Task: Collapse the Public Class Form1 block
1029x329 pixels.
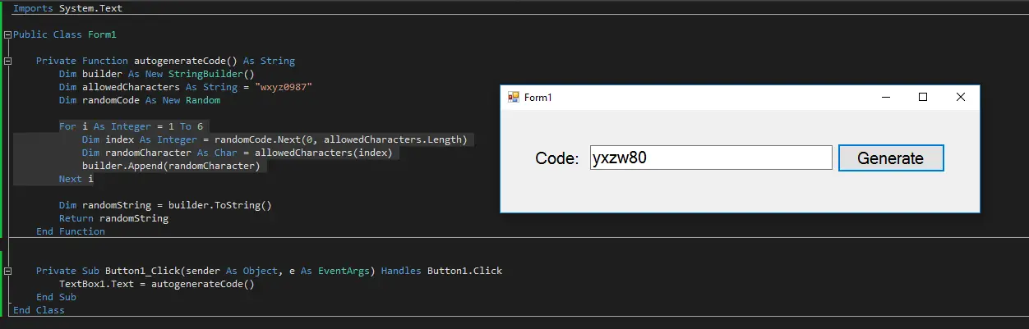Action: pyautogui.click(x=8, y=35)
